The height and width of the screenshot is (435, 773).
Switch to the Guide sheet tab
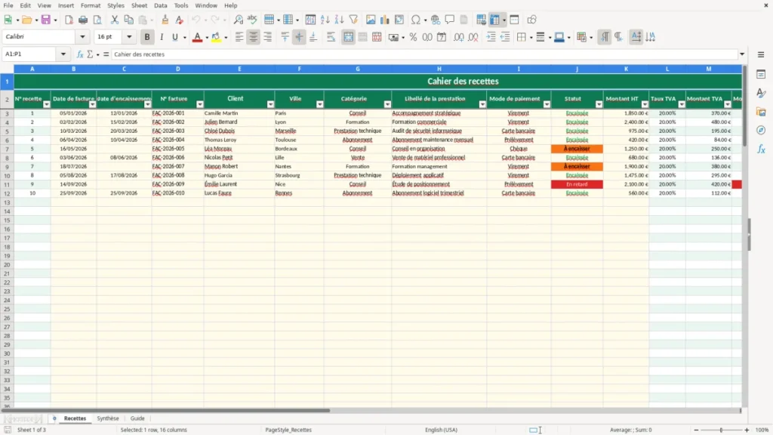pos(137,418)
